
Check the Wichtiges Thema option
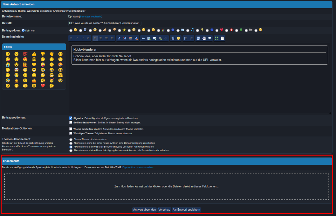pyautogui.click(x=71, y=134)
